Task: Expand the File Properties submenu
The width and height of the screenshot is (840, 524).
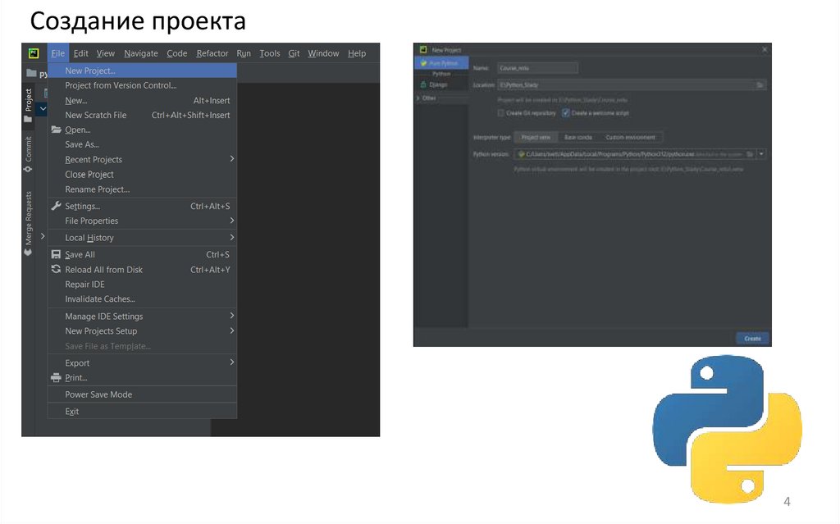Action: [x=232, y=221]
